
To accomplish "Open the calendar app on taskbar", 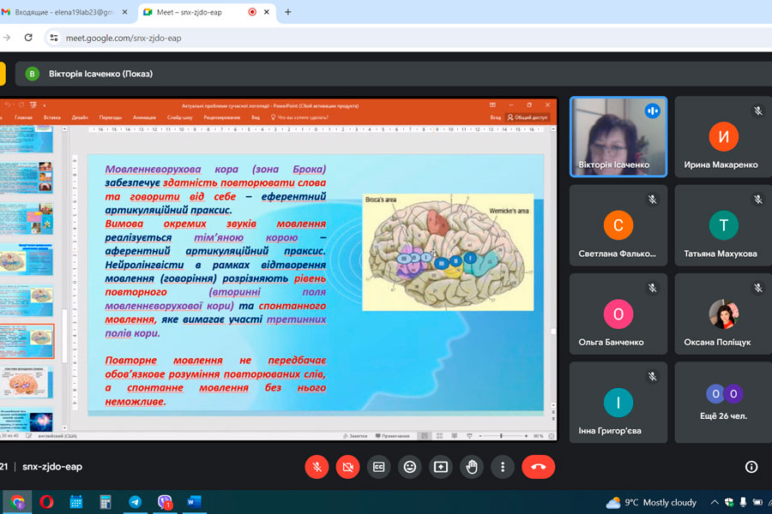I will (75, 502).
